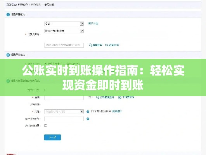Click the step 1 numbered circle icon
This screenshot has height=155, width=206.
pos(8,14)
